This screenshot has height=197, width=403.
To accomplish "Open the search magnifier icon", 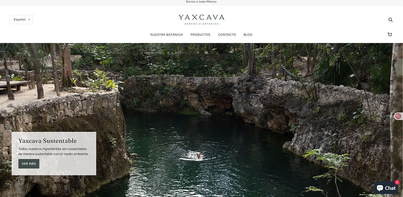I will (x=390, y=20).
